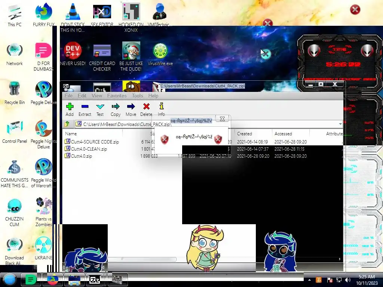Open the DEV C++ NEVER USED icon
Viewport: 383px width, 287px height.
(x=73, y=54)
